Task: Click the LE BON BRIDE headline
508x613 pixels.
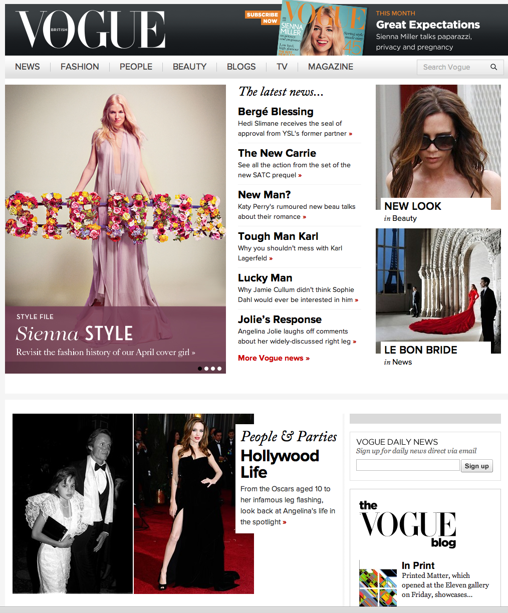Action: click(420, 350)
